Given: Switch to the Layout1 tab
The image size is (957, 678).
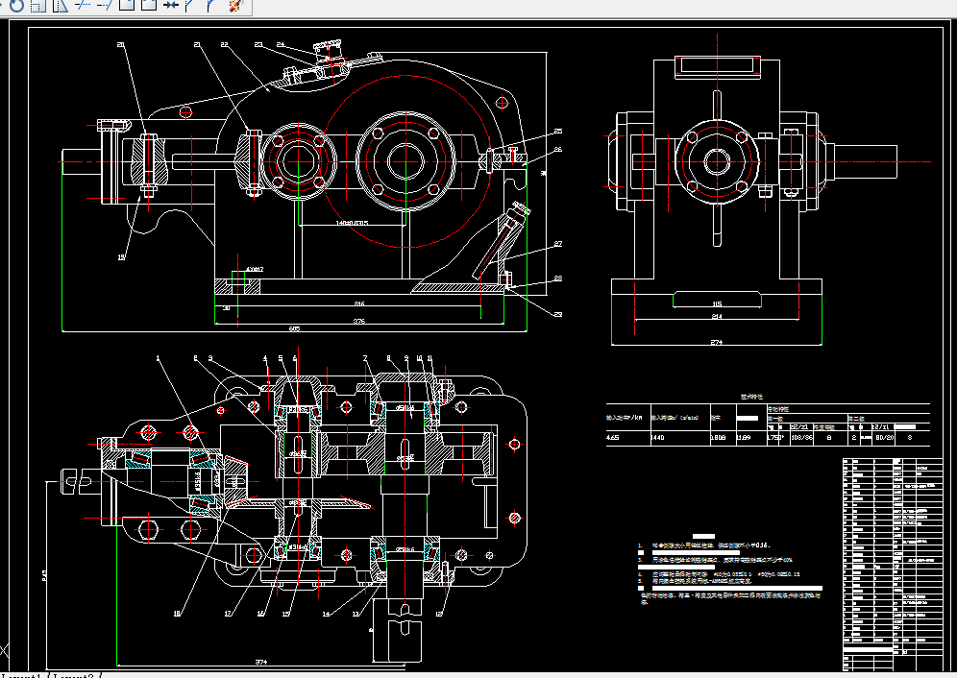Looking at the screenshot, I should tap(24, 675).
